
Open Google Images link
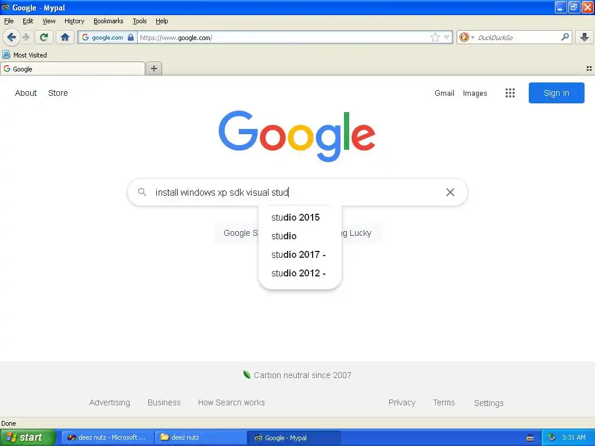[x=475, y=93]
